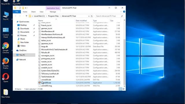Screen dimensions: 185x104
Task: Click the Refresh button beside the address bar
Action: (92, 16)
